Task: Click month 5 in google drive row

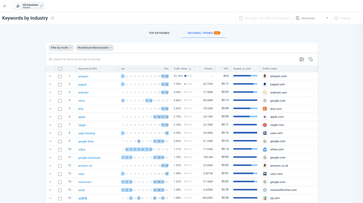Action: [x=139, y=141]
